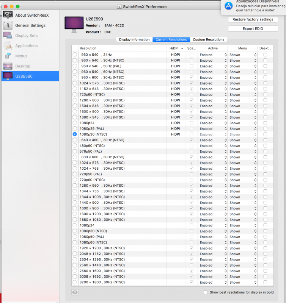
Task: Click the App Store notification icon
Action: coord(228,6)
